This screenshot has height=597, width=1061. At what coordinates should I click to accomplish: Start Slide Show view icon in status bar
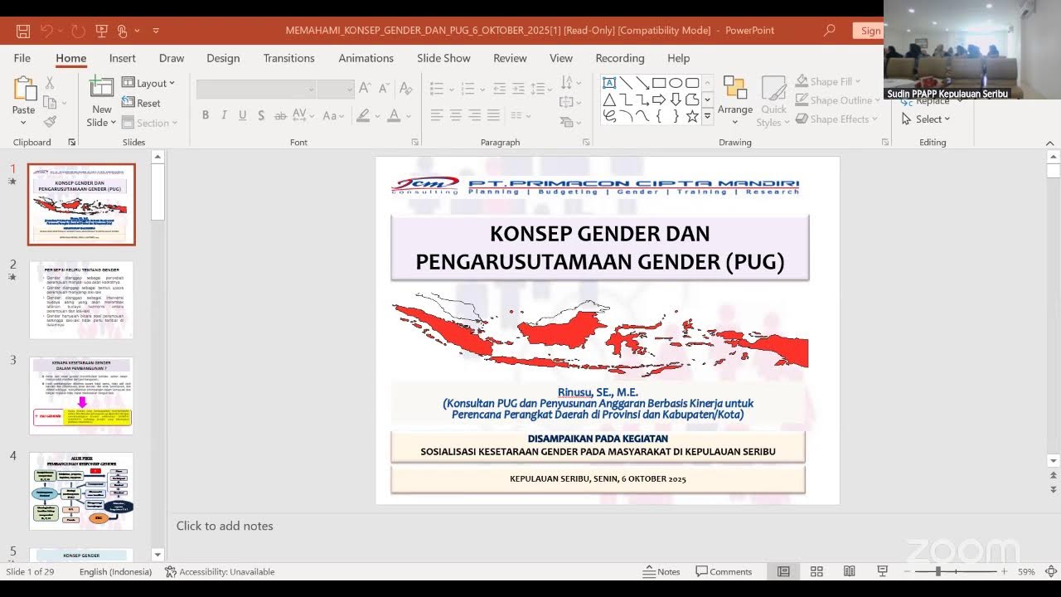pyautogui.click(x=882, y=571)
